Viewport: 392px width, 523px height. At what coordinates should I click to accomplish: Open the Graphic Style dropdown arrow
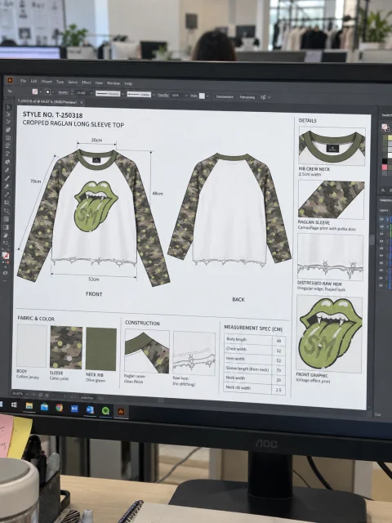[207, 96]
